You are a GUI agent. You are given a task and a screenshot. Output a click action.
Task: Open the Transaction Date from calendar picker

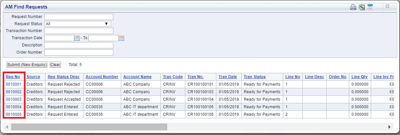click(77, 38)
